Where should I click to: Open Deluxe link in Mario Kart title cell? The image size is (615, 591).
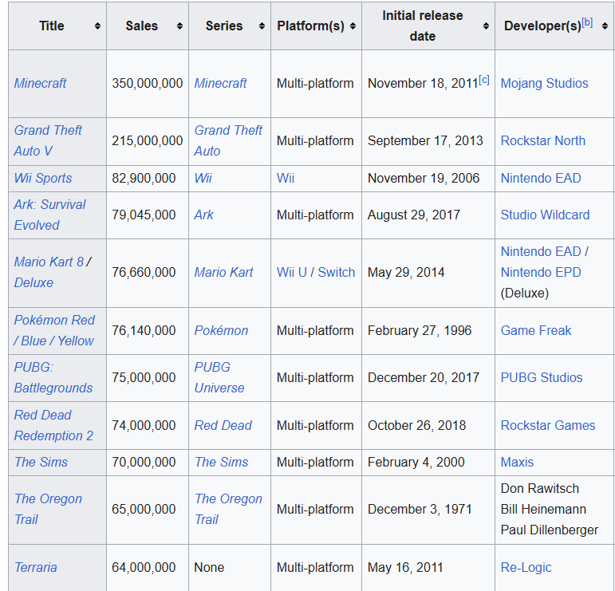click(x=34, y=283)
